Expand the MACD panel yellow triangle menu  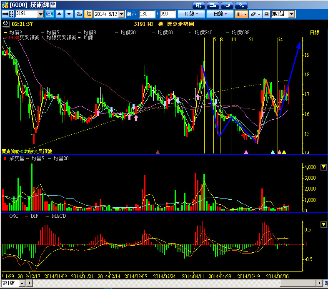pos(323,225)
